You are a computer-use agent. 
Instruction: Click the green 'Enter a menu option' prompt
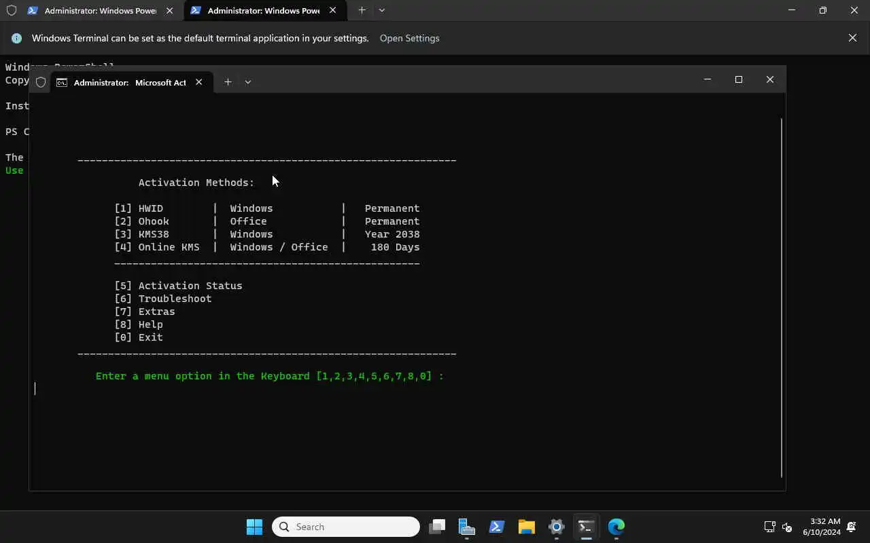coord(269,376)
